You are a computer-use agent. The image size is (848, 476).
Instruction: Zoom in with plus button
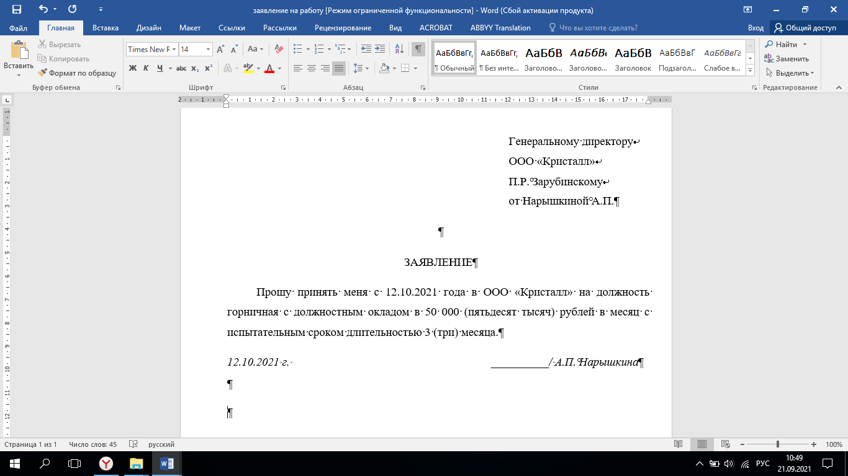pyautogui.click(x=814, y=444)
